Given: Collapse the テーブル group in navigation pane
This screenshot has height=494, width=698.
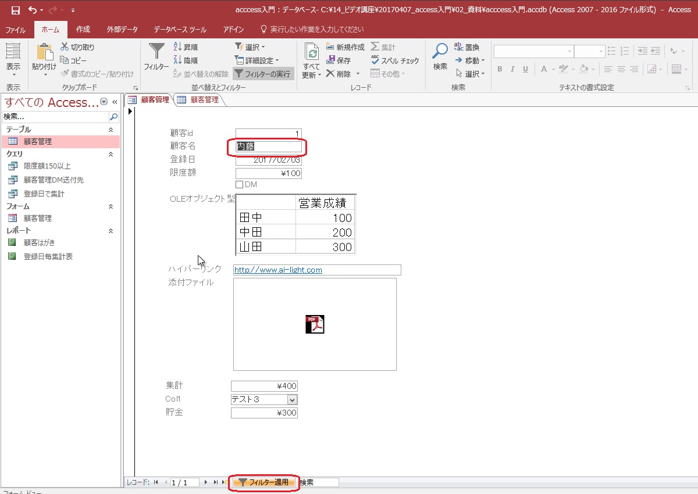Looking at the screenshot, I should (111, 130).
